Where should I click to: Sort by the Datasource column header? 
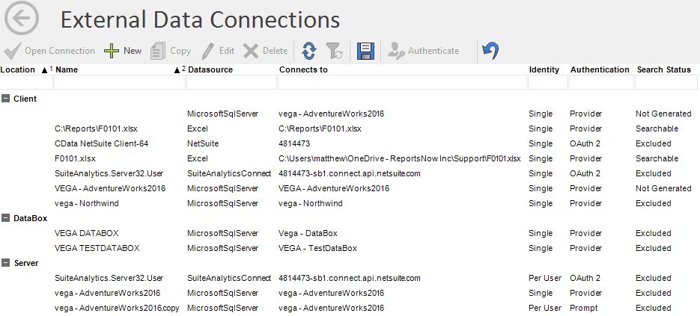211,69
